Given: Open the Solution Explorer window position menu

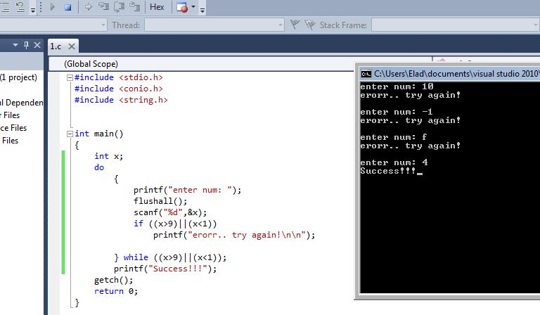Looking at the screenshot, I should click(14, 45).
